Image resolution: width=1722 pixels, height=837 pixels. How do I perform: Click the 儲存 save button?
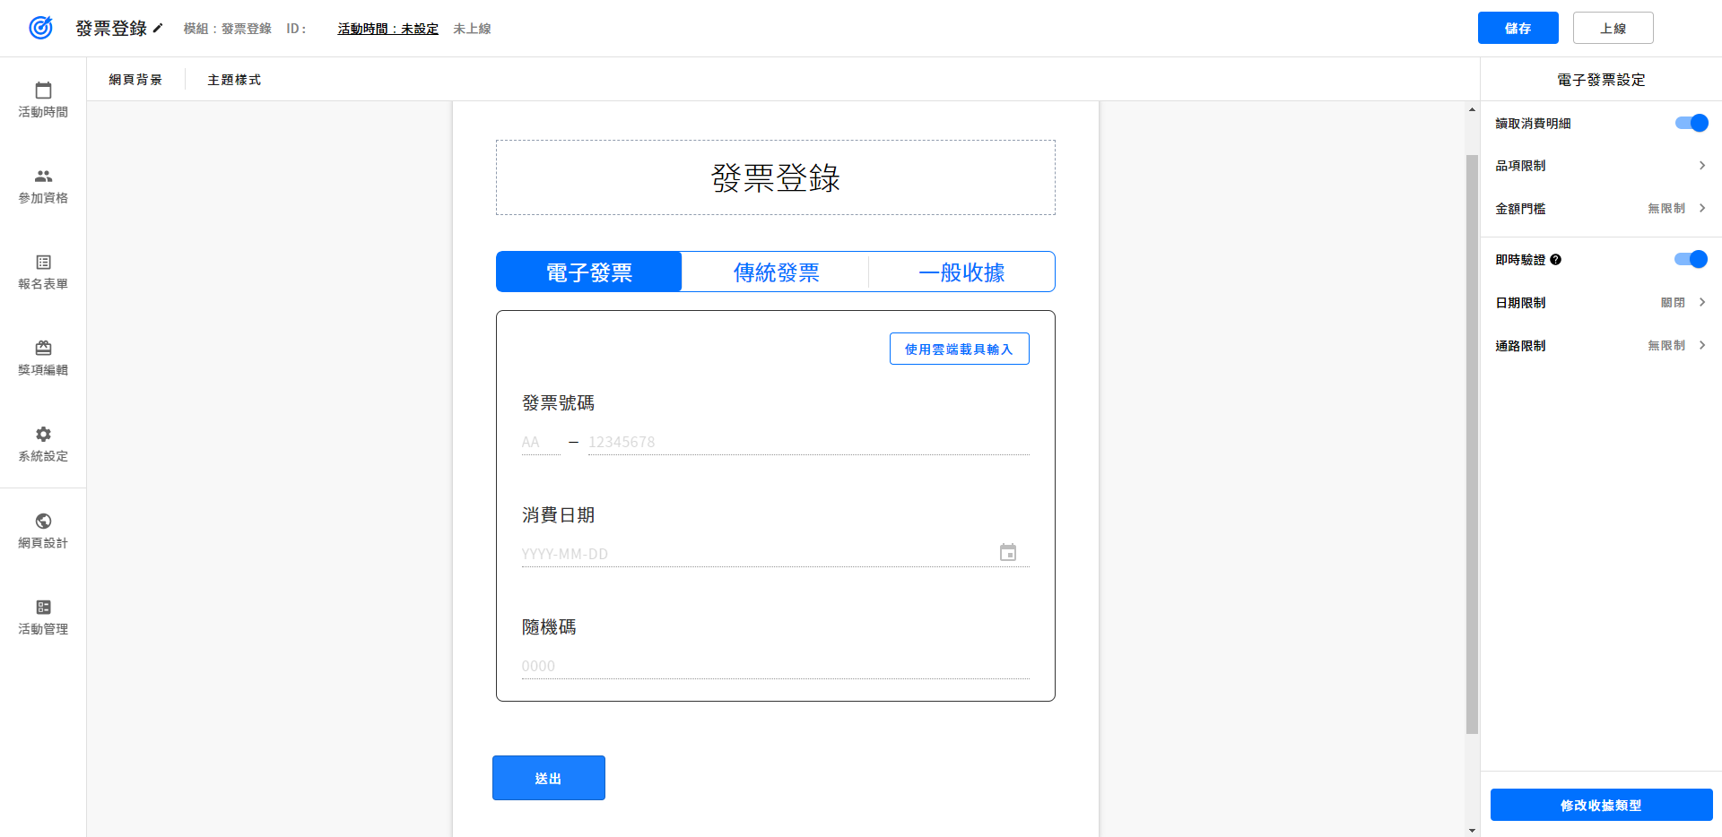pos(1518,29)
